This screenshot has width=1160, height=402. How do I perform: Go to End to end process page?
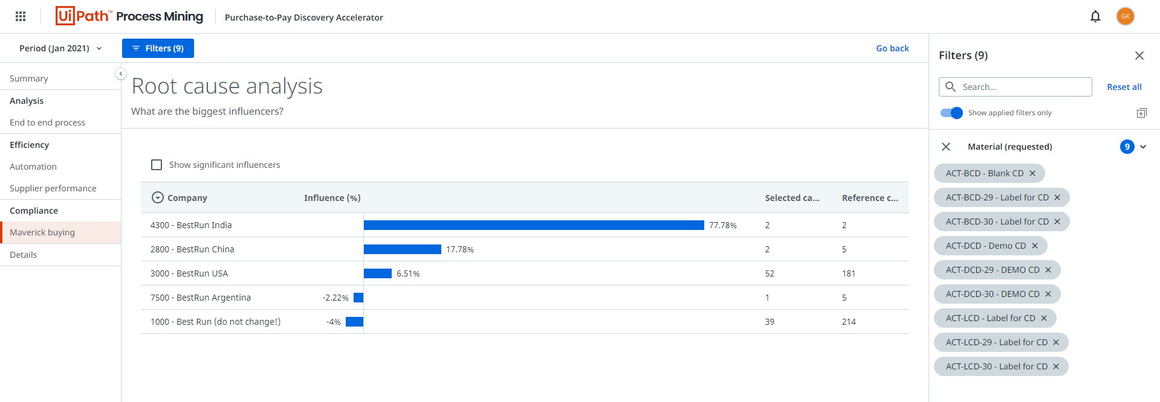pos(48,123)
